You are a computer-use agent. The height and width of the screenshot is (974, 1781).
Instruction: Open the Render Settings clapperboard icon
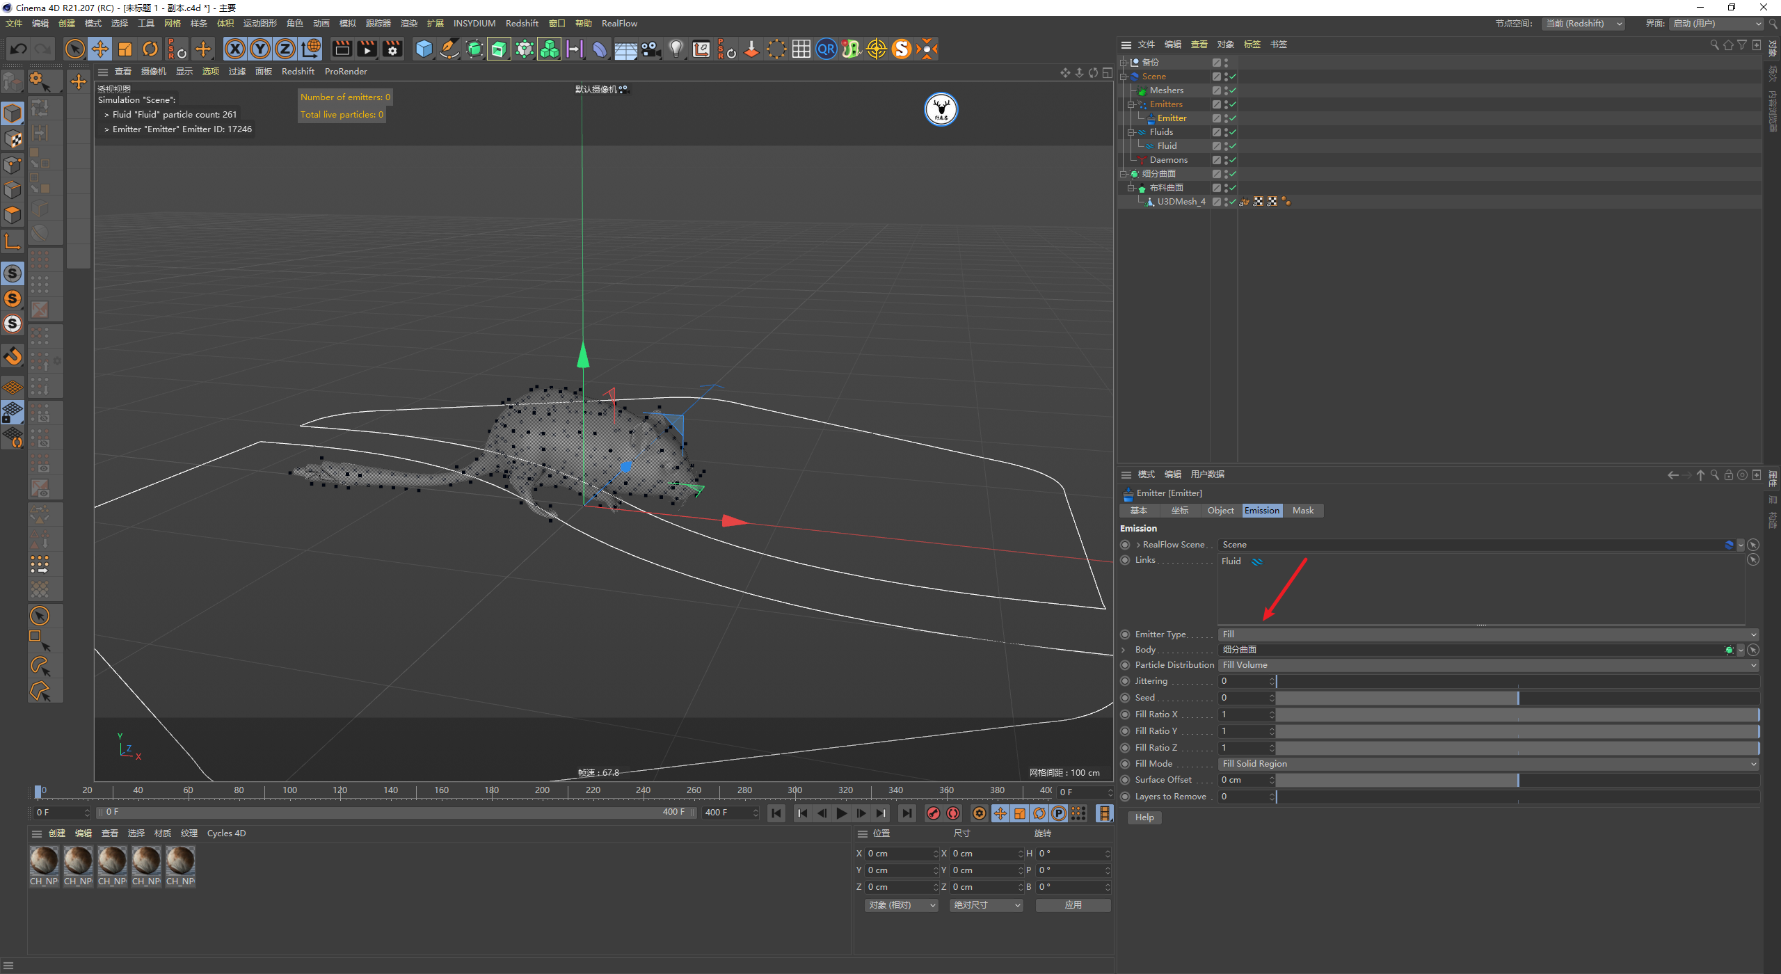[x=392, y=49]
